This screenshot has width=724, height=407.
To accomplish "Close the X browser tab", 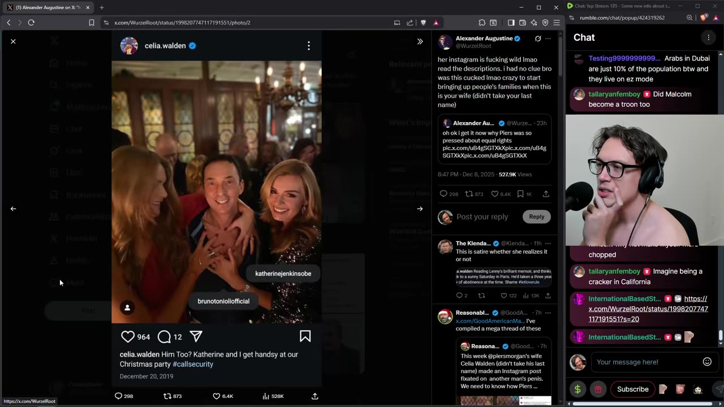I will (88, 7).
